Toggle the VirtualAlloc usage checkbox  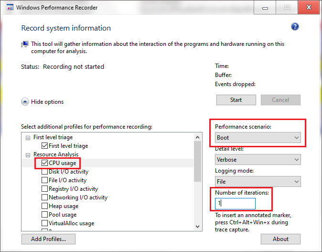click(44, 223)
